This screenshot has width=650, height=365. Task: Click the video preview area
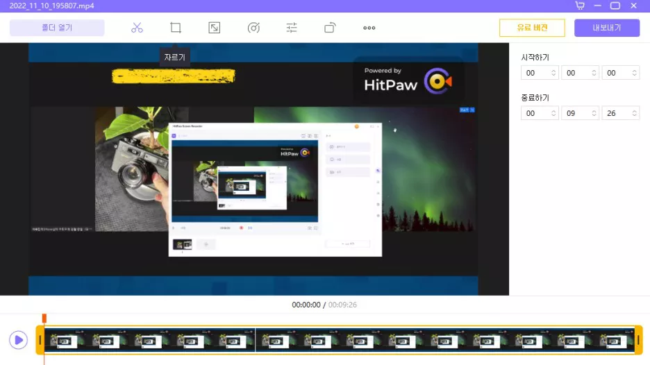(253, 169)
